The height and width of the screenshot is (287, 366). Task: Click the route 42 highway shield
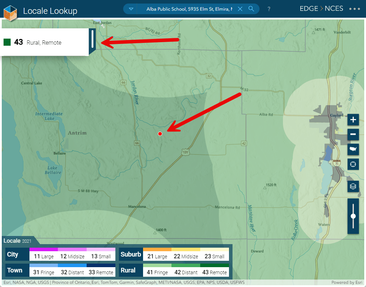tap(244, 143)
